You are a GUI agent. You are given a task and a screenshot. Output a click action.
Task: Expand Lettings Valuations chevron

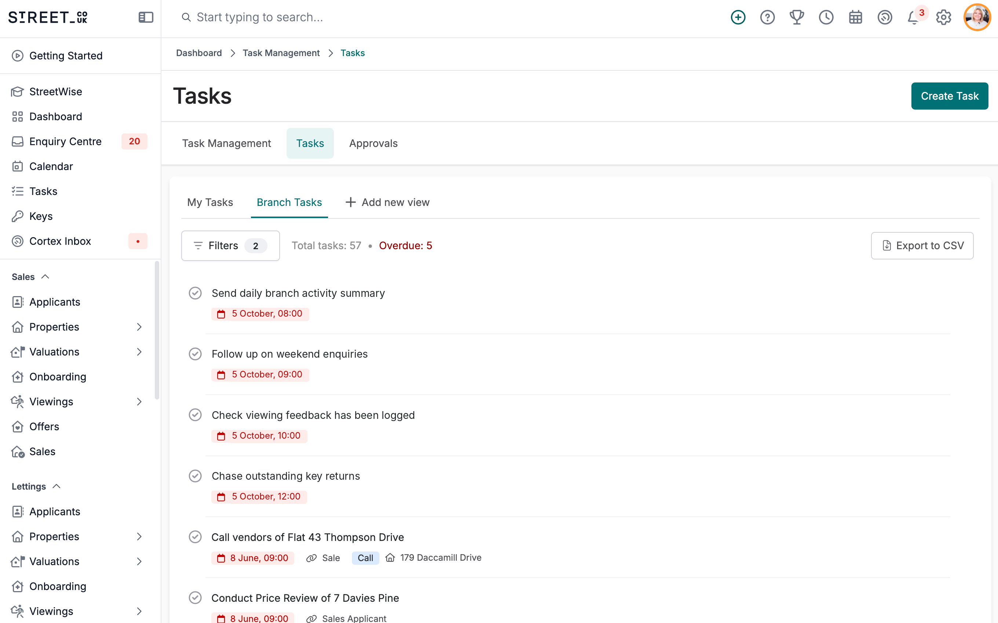(x=139, y=561)
